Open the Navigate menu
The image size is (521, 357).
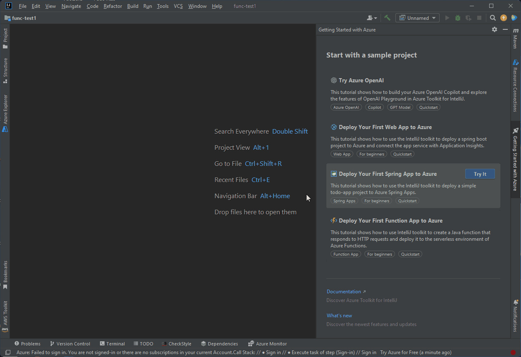[71, 6]
